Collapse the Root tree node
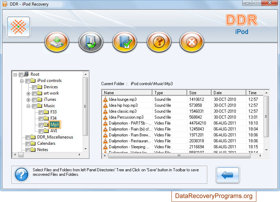 point(15,75)
